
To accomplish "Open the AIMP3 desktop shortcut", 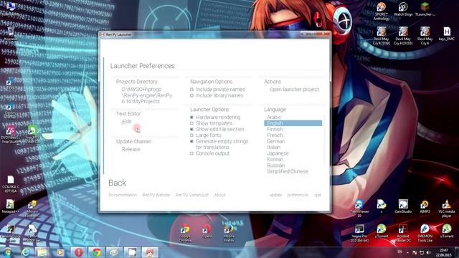I will 425,206.
